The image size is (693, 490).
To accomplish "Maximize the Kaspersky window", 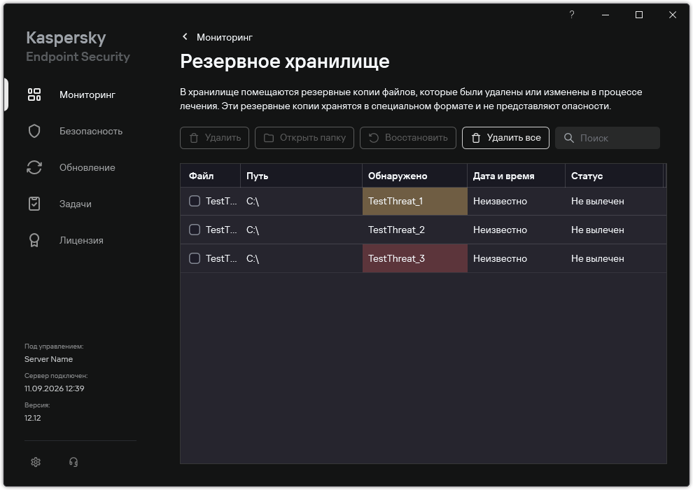I will (x=639, y=15).
